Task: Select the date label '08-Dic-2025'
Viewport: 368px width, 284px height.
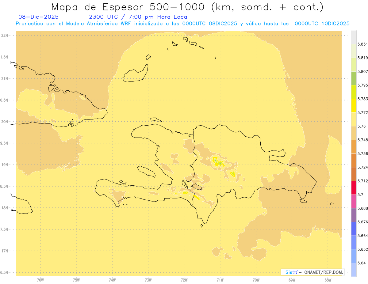Action: coord(38,17)
